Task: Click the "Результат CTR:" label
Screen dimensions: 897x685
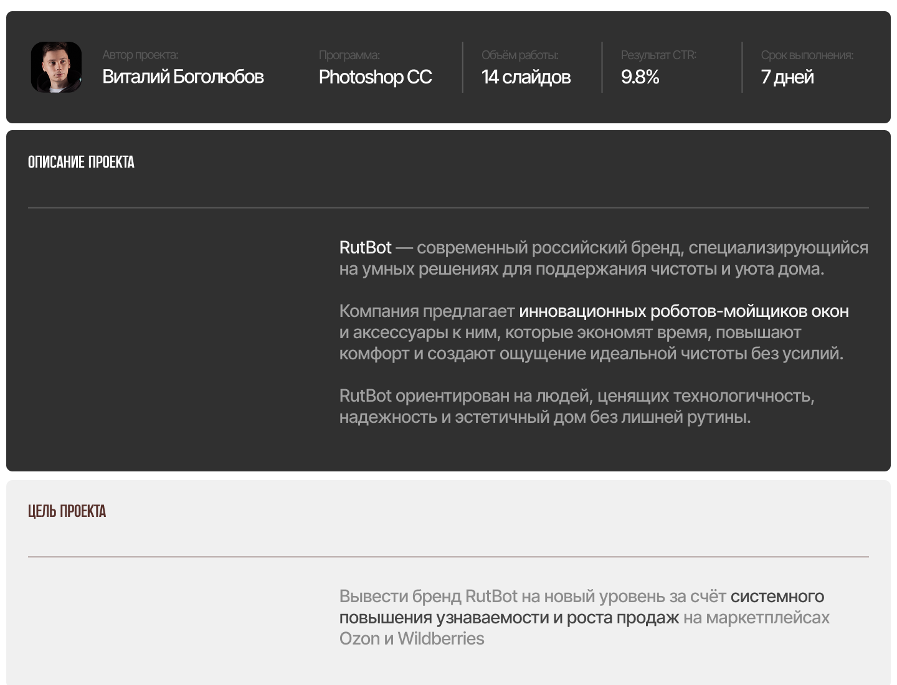Action: click(x=658, y=55)
